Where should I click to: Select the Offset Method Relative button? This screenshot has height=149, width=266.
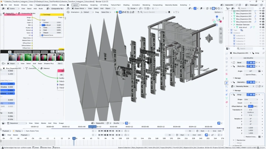tap(246, 106)
